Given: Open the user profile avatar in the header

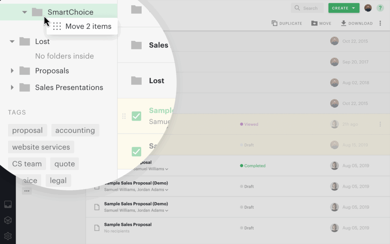Looking at the screenshot, I should pos(368,8).
